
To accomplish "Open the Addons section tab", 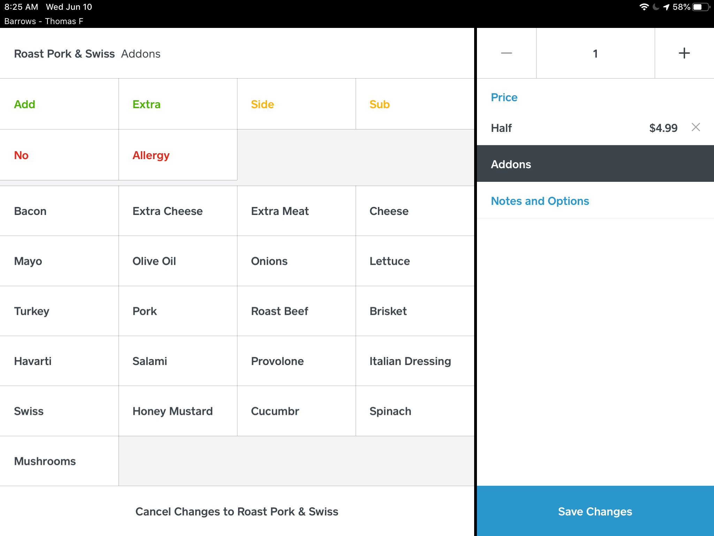I will click(x=595, y=164).
